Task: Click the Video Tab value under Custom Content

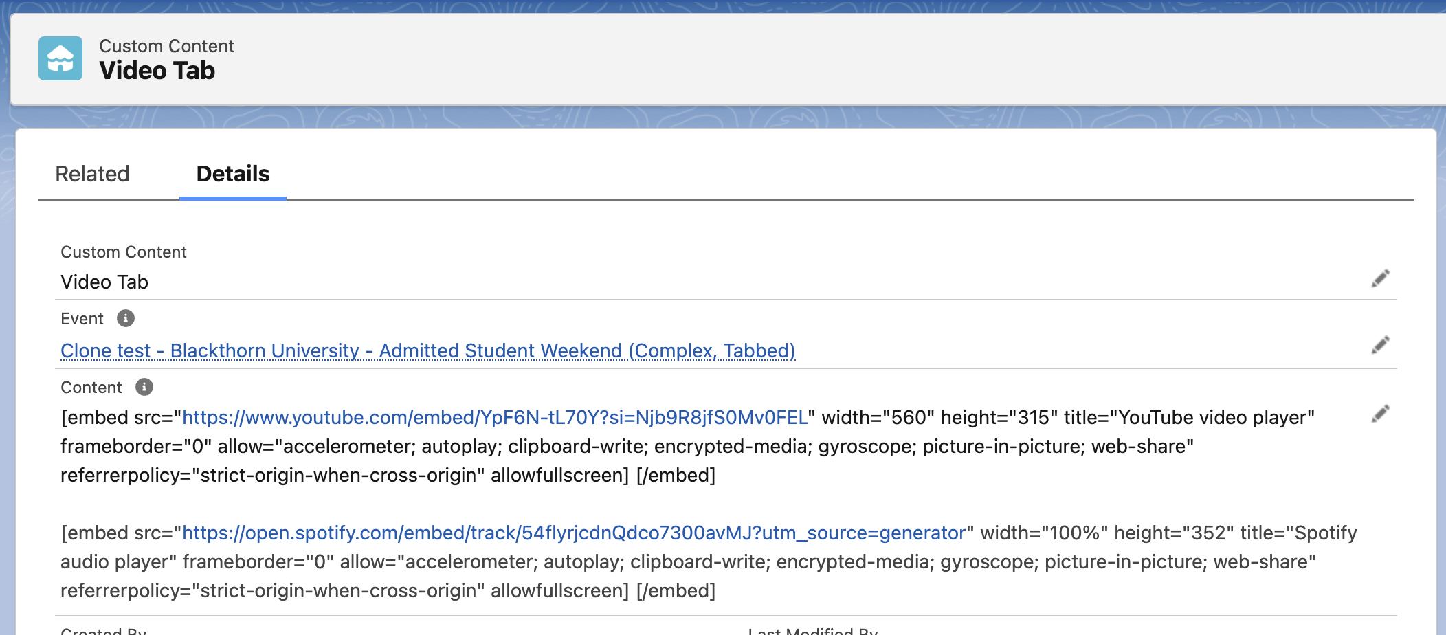Action: coord(104,282)
